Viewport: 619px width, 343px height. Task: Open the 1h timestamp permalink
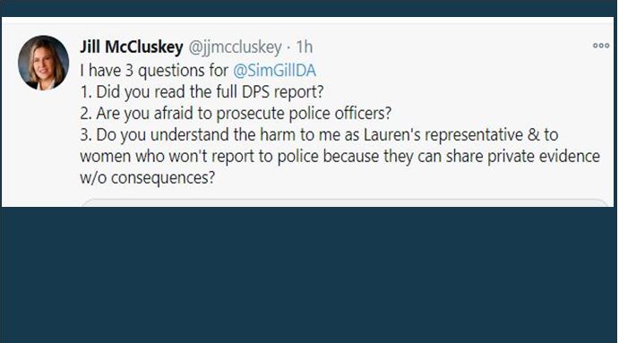[305, 47]
